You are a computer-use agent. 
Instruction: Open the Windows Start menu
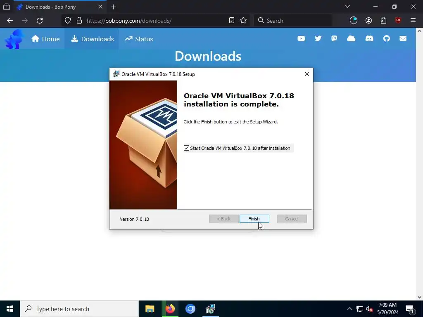10,309
